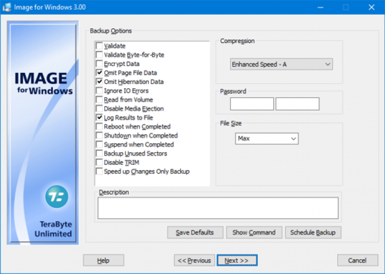Check Speed up Changes Only Backup
This screenshot has width=385, height=274.
(100, 172)
